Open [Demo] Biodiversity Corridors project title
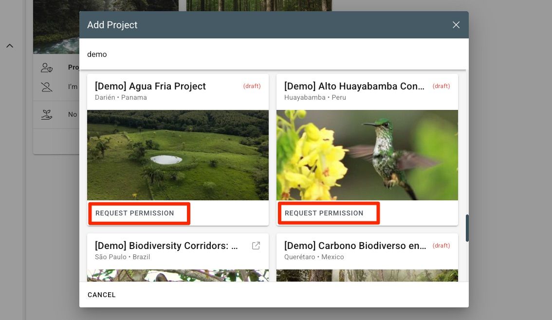This screenshot has height=320, width=552. pos(166,246)
